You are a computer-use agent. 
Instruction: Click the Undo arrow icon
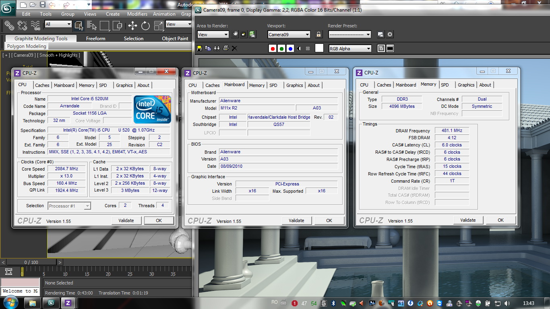pyautogui.click(x=52, y=5)
